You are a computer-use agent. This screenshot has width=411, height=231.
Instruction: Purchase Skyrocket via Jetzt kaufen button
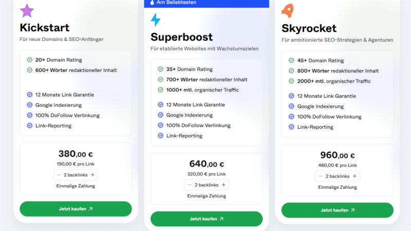(337, 210)
